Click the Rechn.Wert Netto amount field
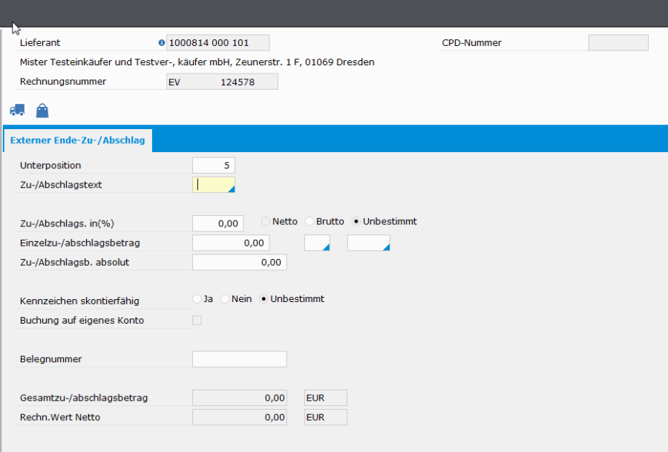The height and width of the screenshot is (452, 668). 240,418
